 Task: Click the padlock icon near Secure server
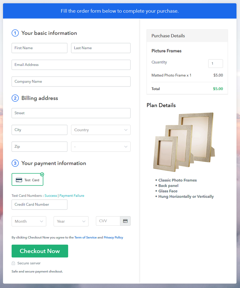tap(13, 263)
